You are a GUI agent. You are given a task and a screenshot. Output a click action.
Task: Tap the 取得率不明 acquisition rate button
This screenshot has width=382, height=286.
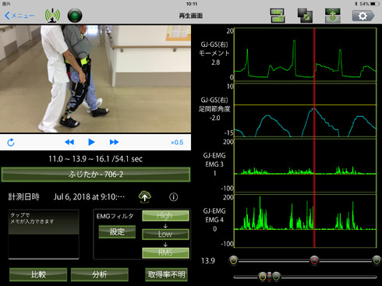[x=166, y=274]
